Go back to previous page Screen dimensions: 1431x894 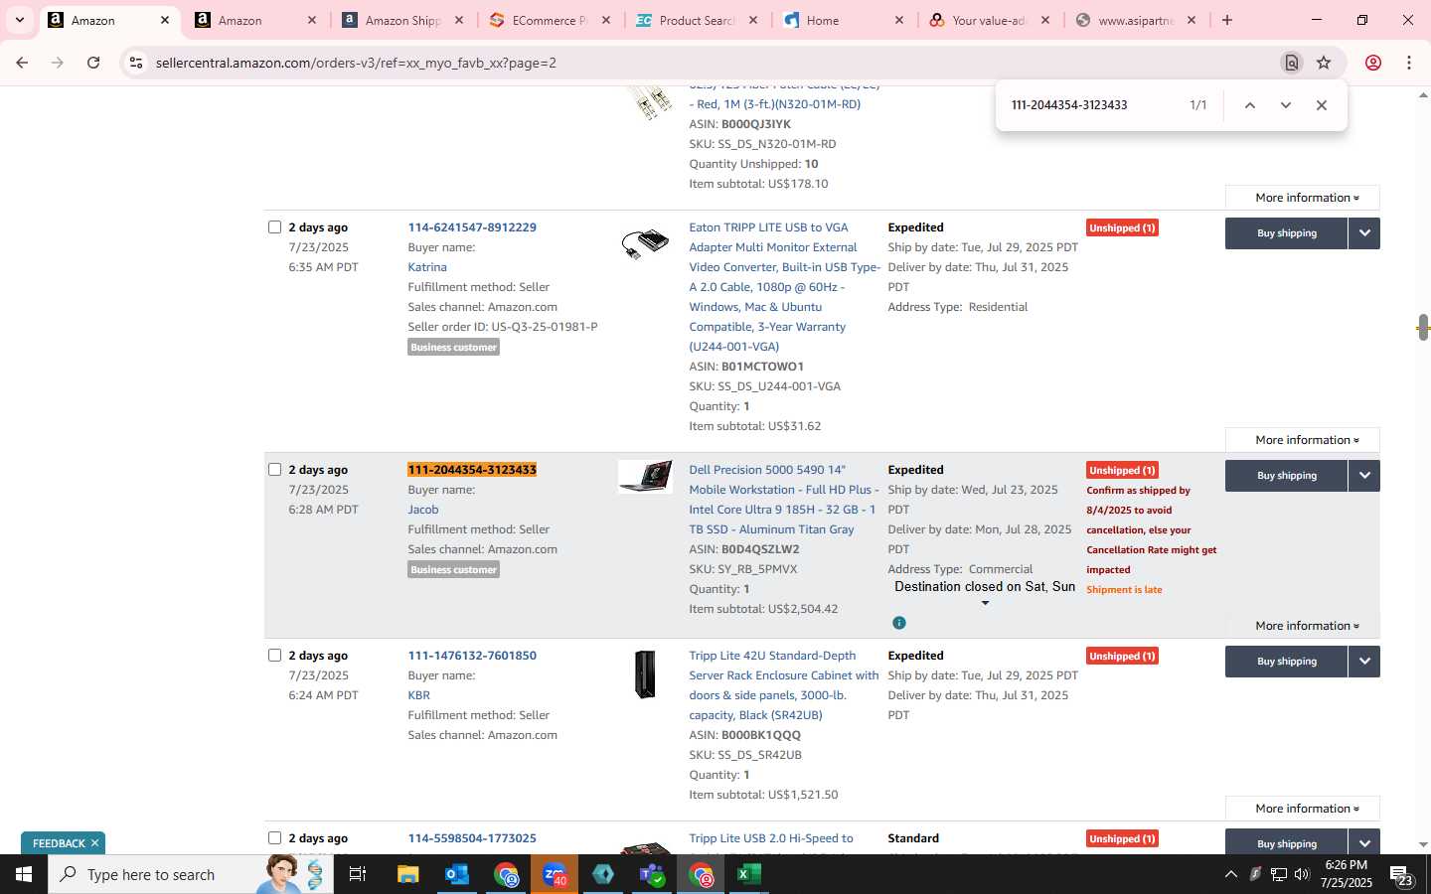[22, 63]
